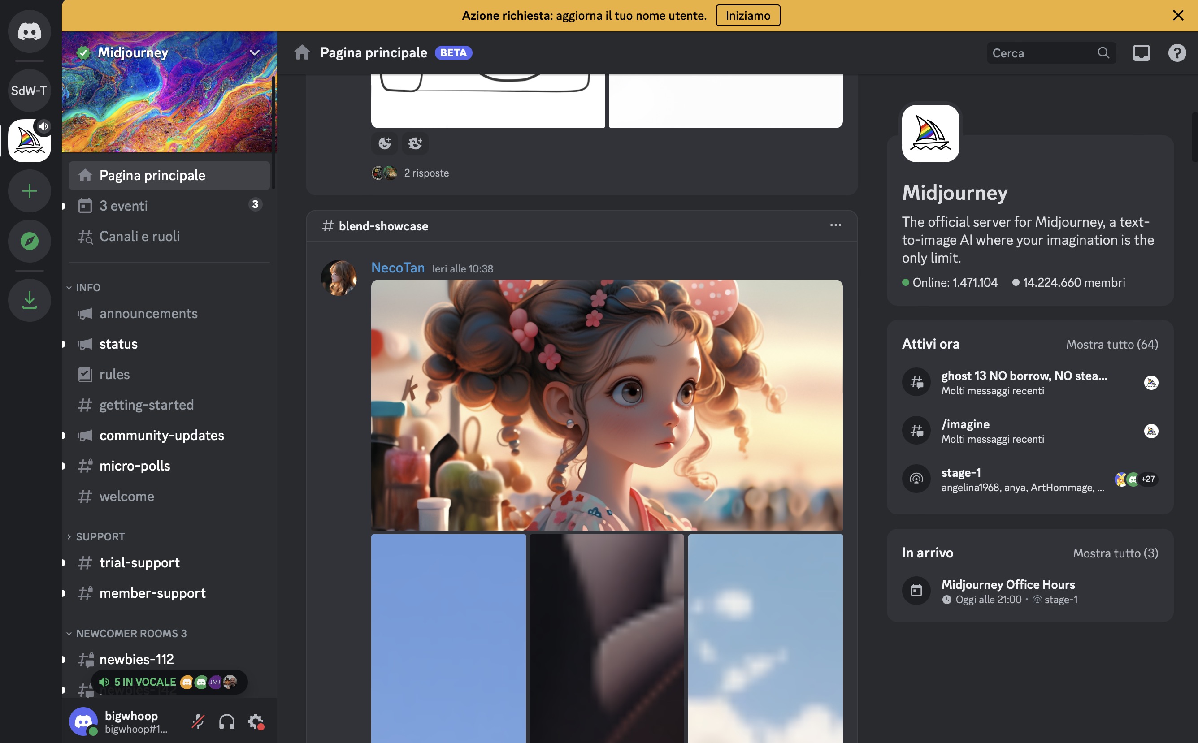Open 2 risposte thread replies
1198x743 pixels.
click(x=426, y=173)
